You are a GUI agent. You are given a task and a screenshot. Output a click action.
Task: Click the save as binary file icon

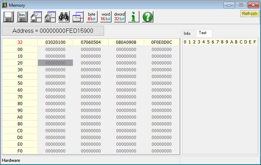[x=22, y=17]
